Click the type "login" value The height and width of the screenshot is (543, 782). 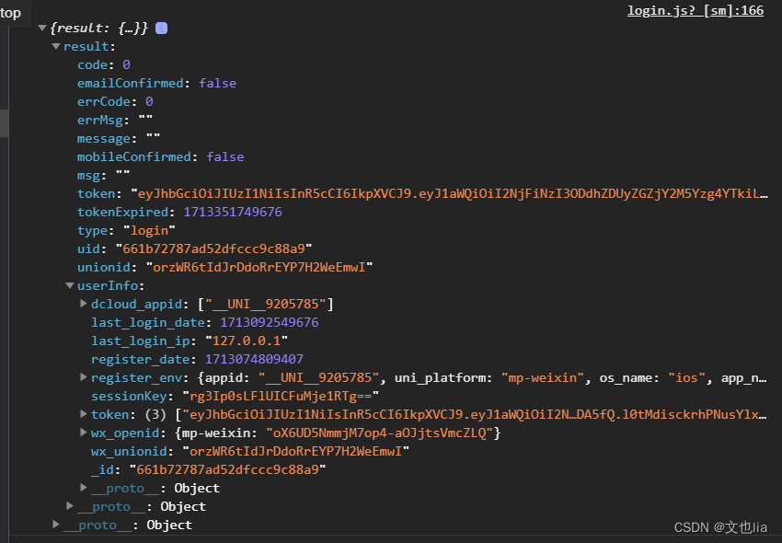point(149,231)
